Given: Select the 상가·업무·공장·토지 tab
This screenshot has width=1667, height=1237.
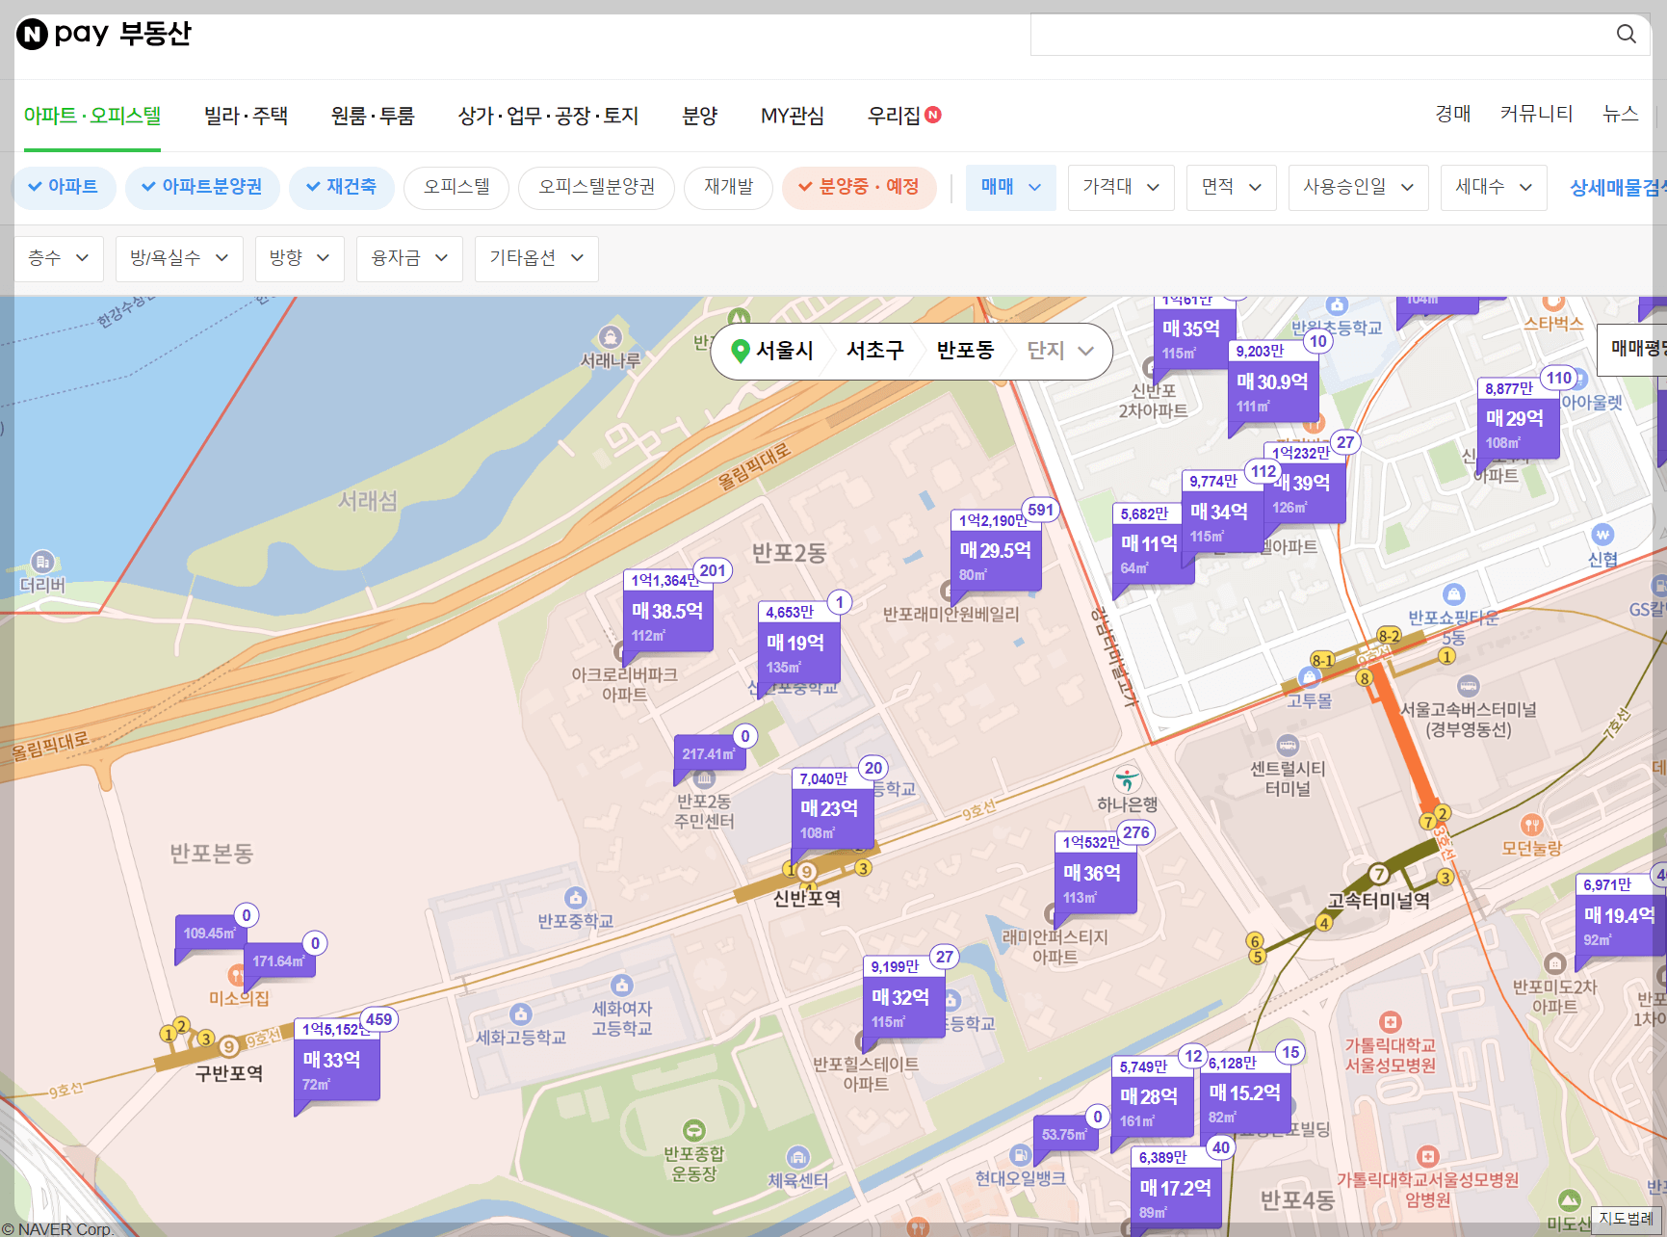Looking at the screenshot, I should pos(548,116).
